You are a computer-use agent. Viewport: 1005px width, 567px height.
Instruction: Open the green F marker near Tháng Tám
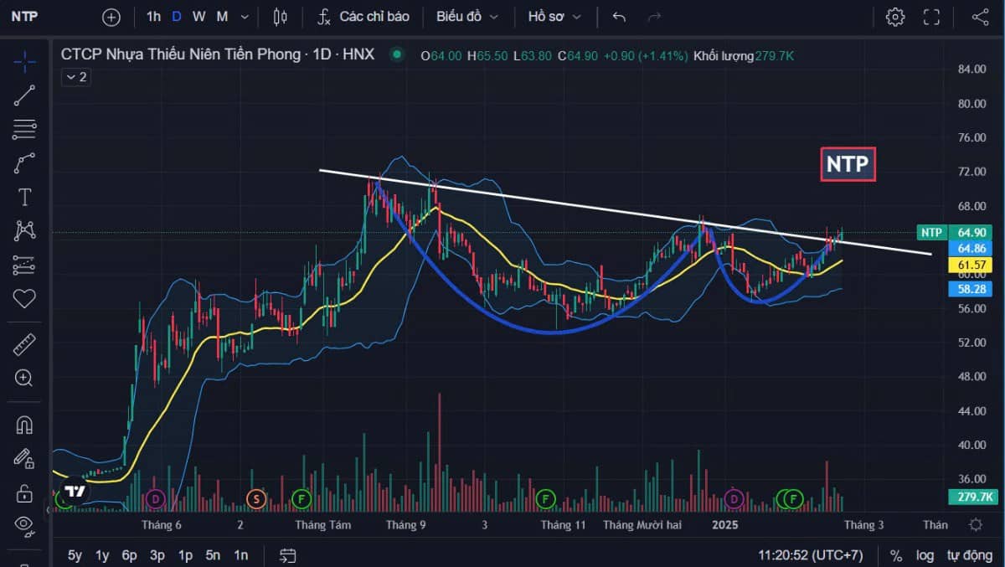click(x=301, y=500)
